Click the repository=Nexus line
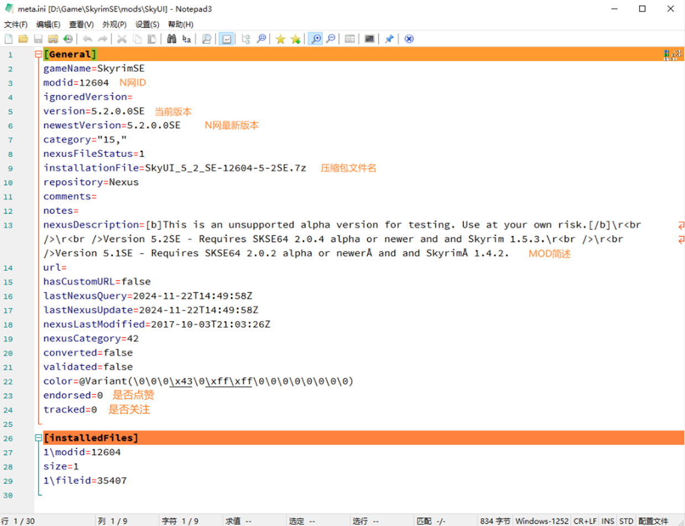The image size is (685, 526). tap(91, 182)
